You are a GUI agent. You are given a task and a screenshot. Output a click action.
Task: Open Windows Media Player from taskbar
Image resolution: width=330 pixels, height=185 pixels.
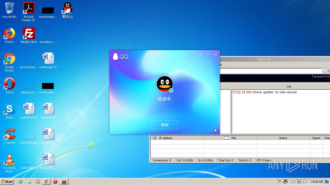pyautogui.click(x=38, y=182)
